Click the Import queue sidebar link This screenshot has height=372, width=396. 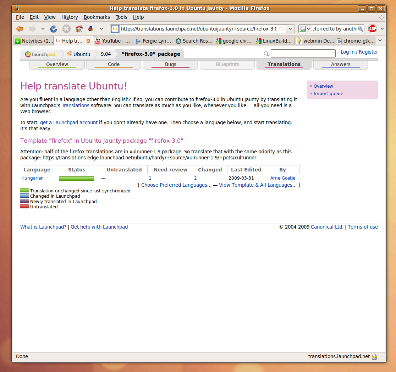pyautogui.click(x=328, y=93)
